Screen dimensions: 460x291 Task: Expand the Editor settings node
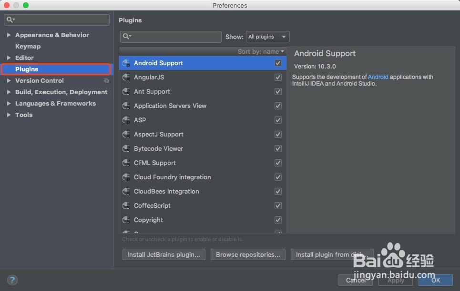click(9, 58)
